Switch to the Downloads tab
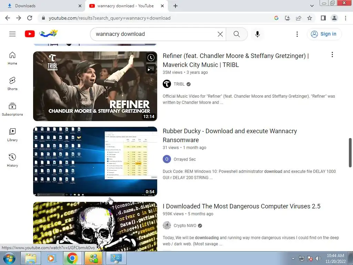This screenshot has width=353, height=265. point(43,6)
